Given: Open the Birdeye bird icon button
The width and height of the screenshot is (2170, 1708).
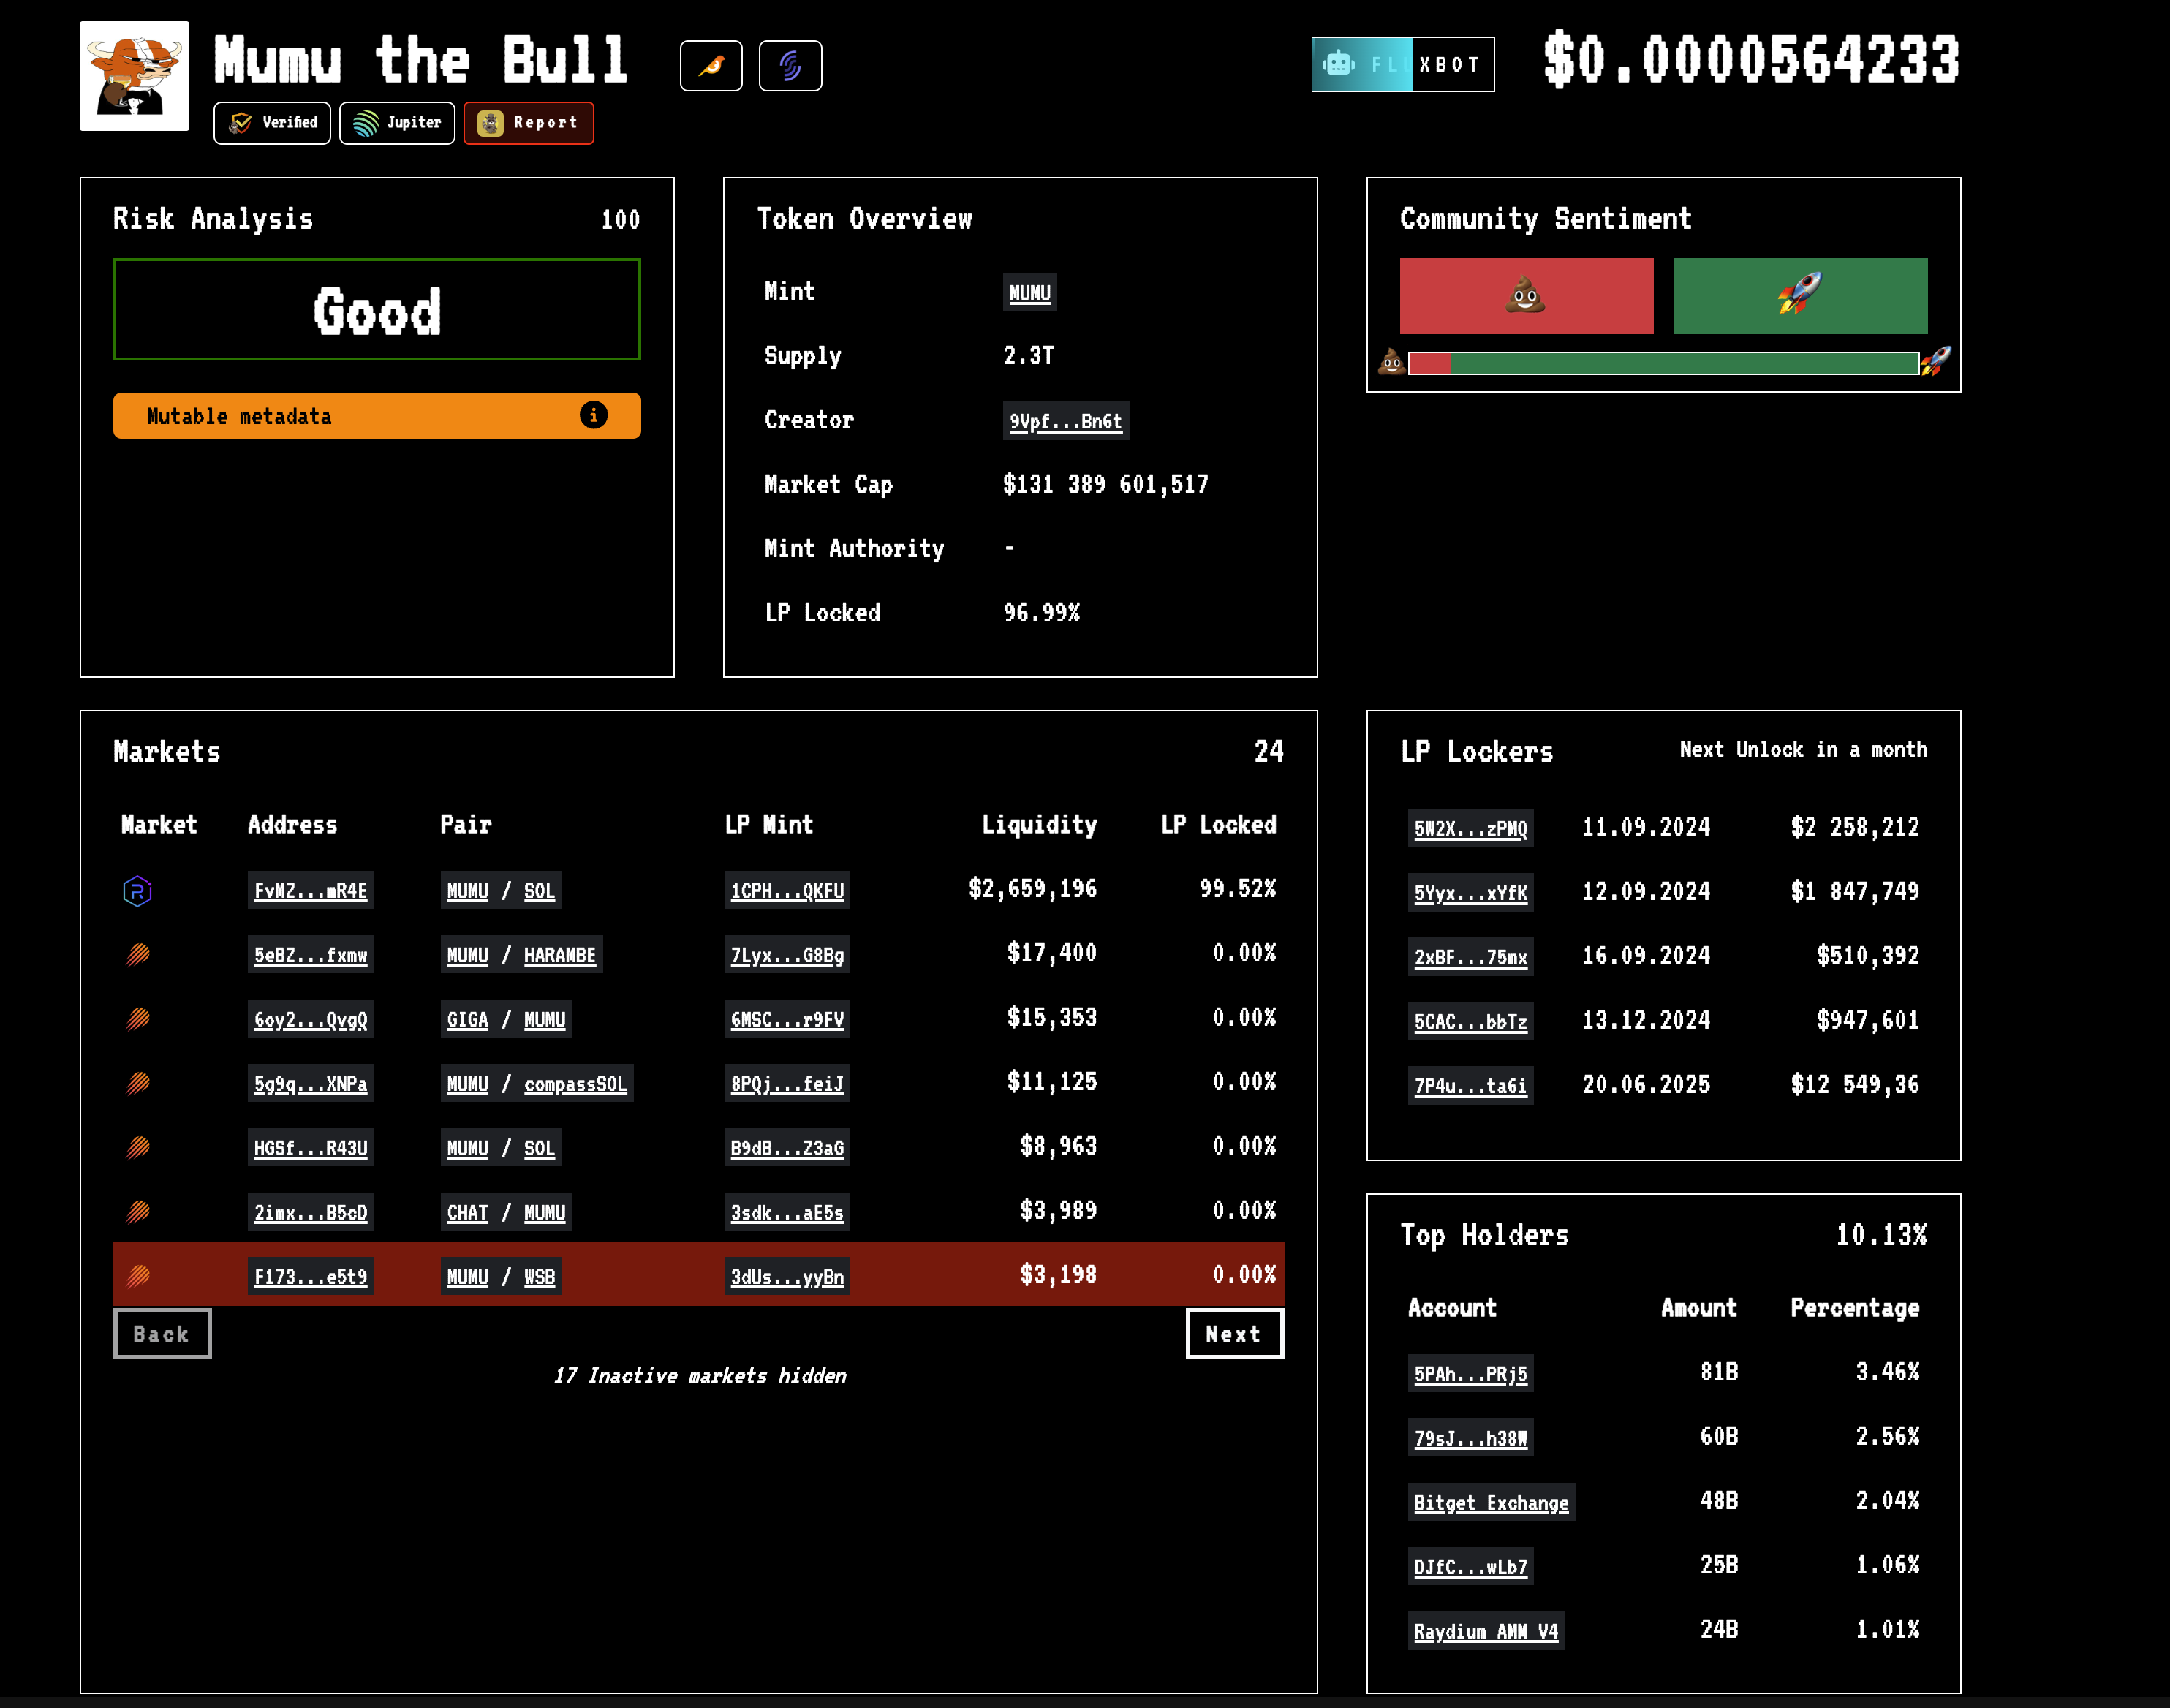Looking at the screenshot, I should pos(711,66).
